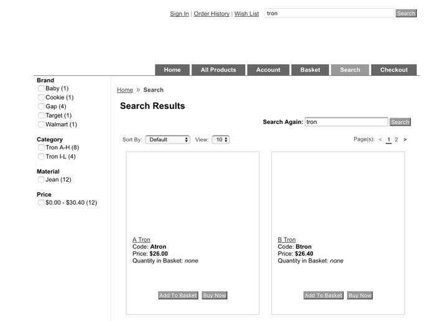Add B Tron to basket
Image resolution: width=448 pixels, height=321 pixels.
[x=324, y=295]
